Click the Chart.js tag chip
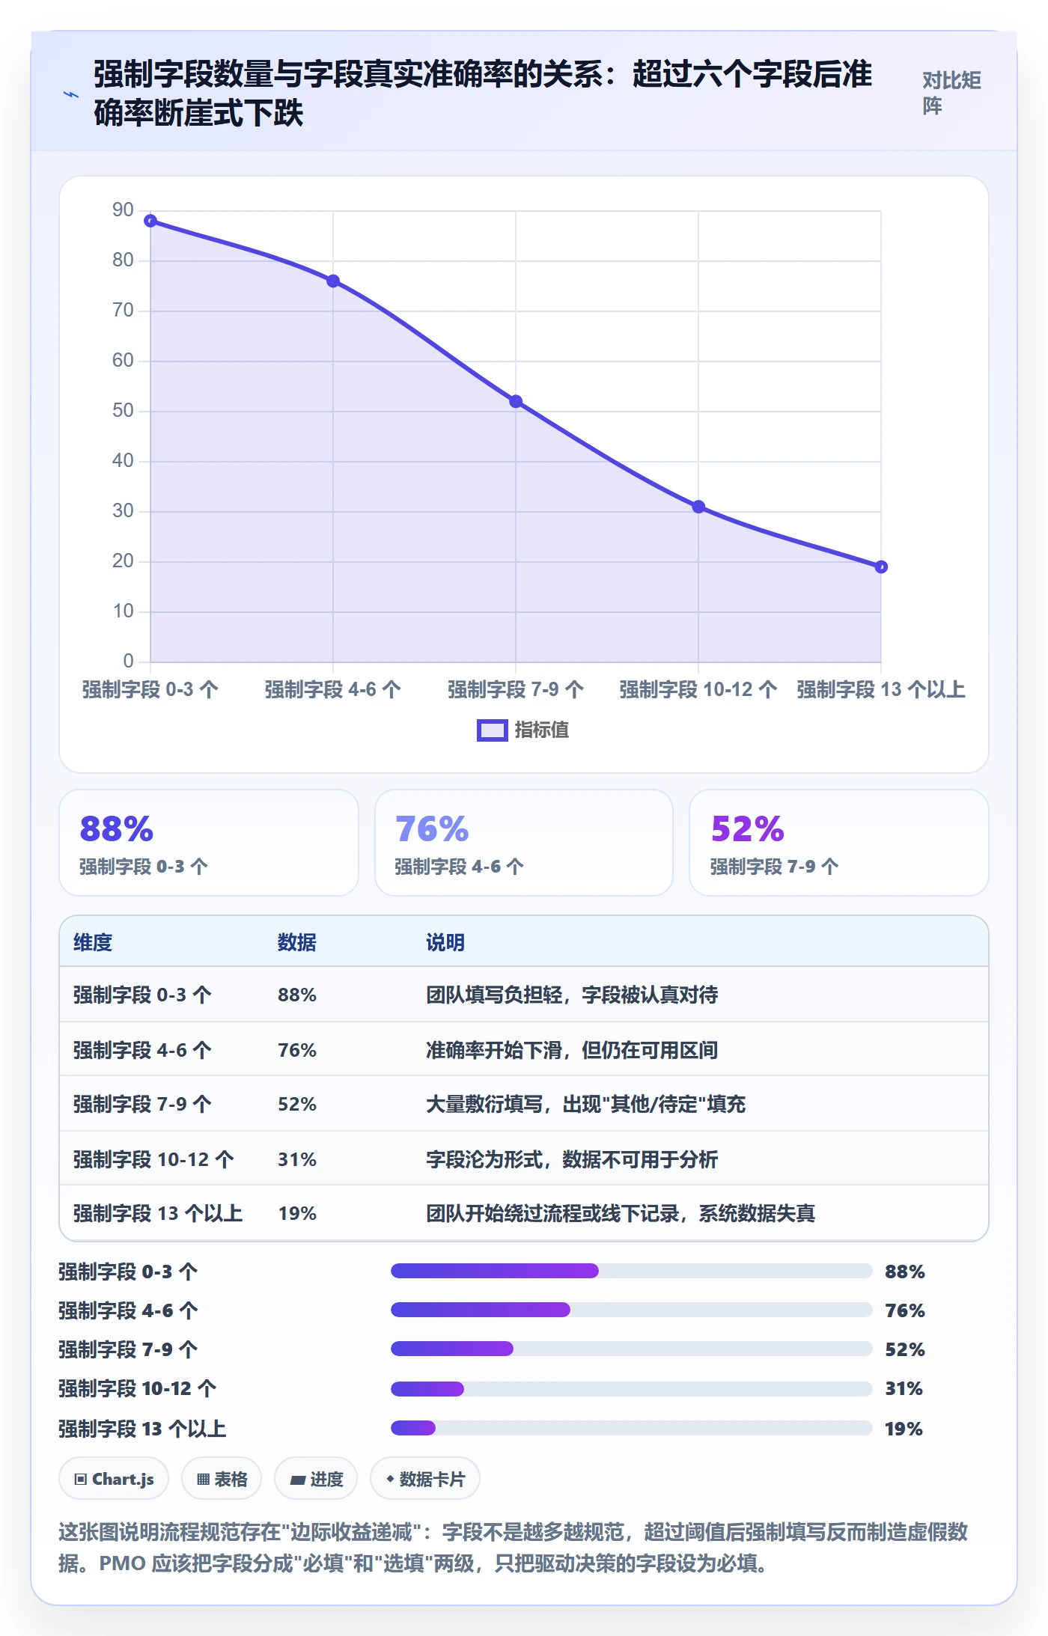 click(x=114, y=1479)
